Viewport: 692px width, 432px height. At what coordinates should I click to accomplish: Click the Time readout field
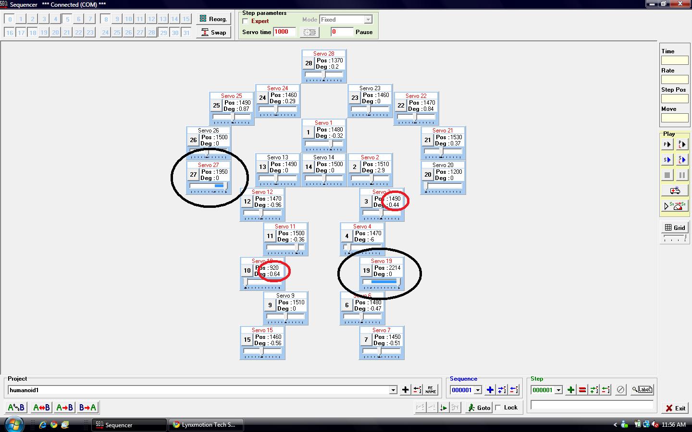pos(675,60)
